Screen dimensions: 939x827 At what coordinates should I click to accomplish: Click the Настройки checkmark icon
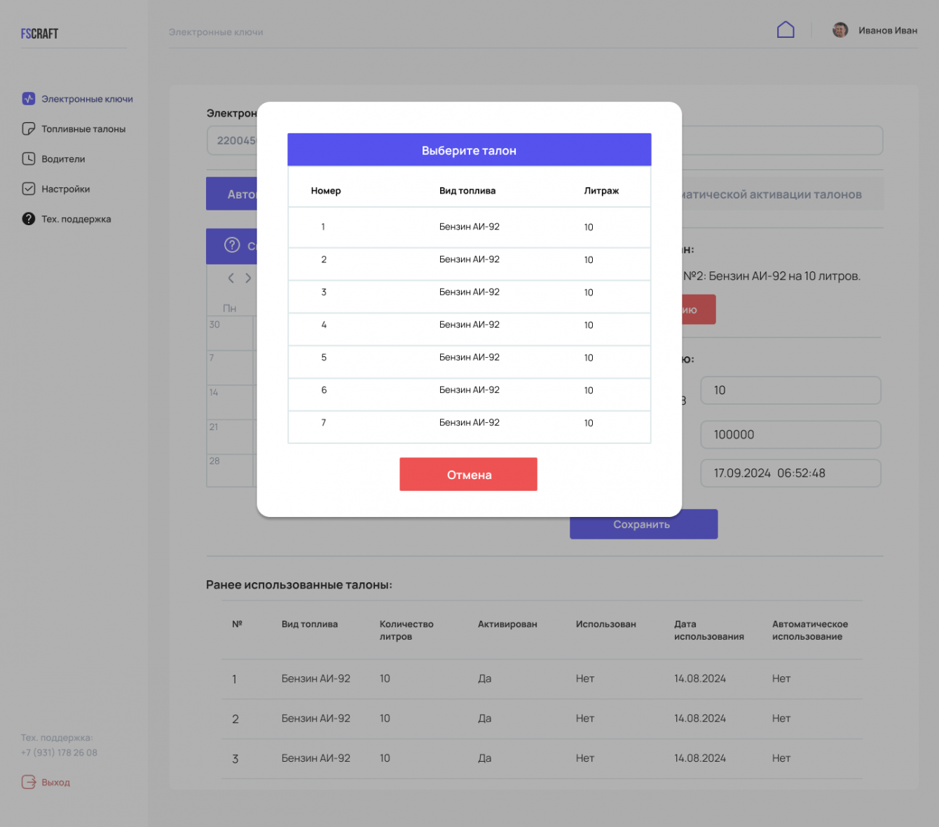[x=28, y=189]
